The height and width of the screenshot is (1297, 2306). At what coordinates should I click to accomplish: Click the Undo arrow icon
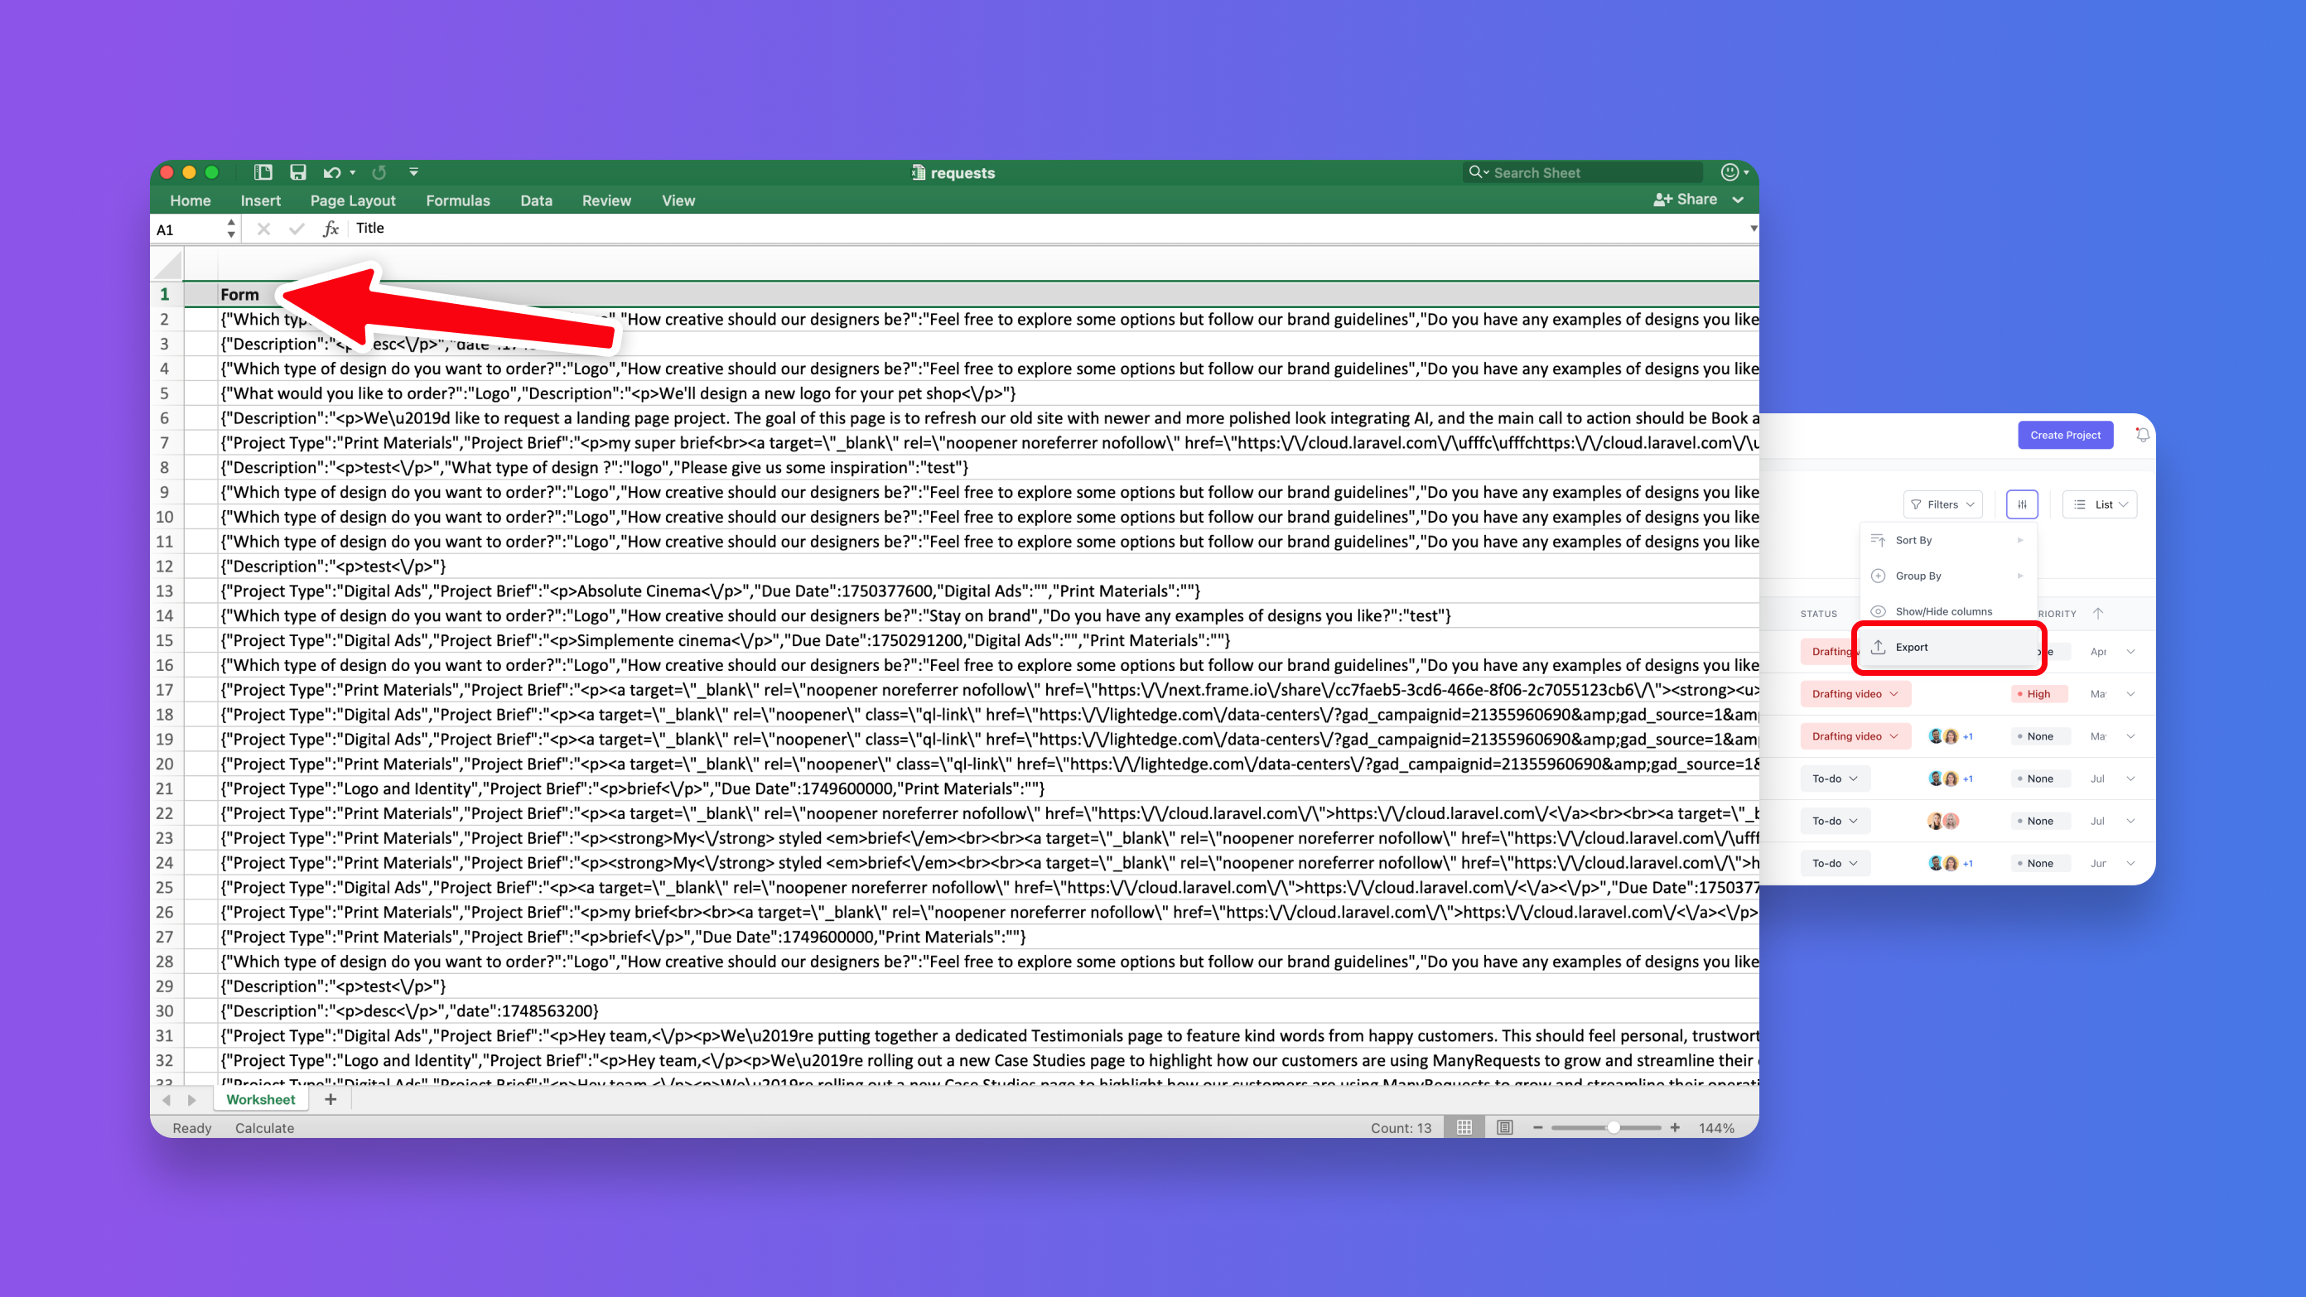click(x=332, y=172)
